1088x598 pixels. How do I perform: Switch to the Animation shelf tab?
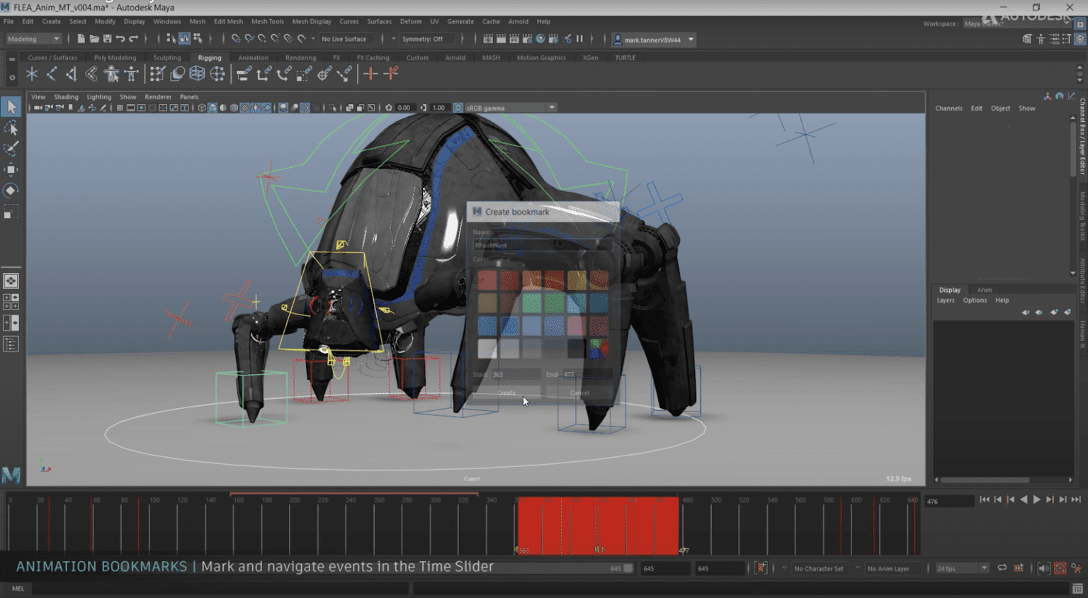253,57
